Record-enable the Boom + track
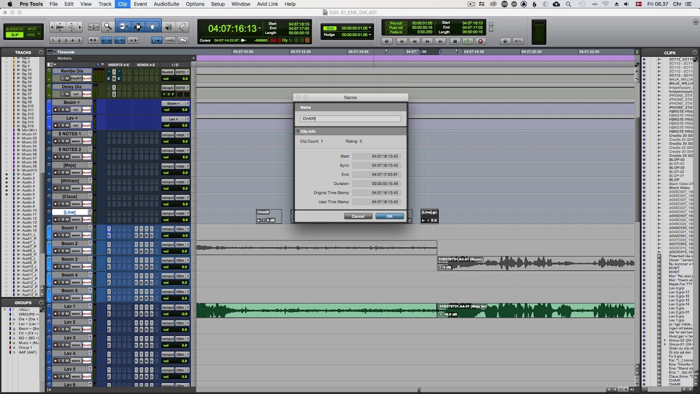The height and width of the screenshot is (394, 700). tap(54, 110)
